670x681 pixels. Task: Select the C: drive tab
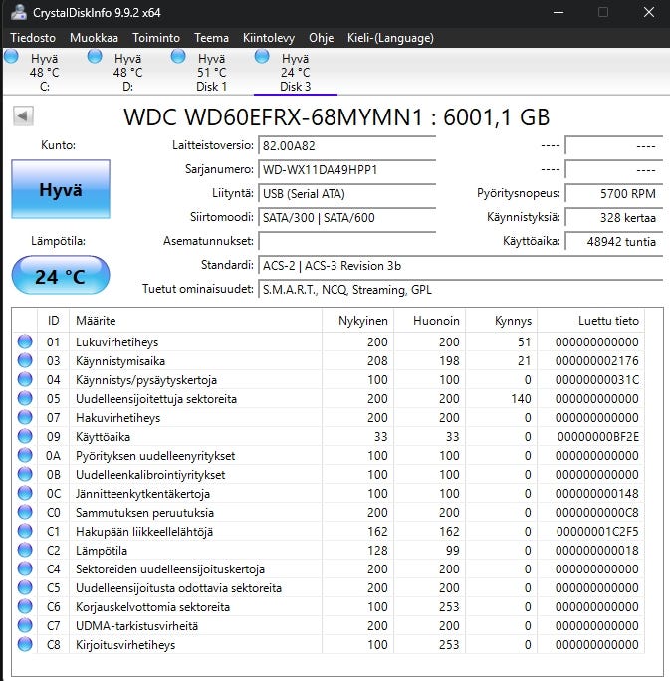[44, 72]
